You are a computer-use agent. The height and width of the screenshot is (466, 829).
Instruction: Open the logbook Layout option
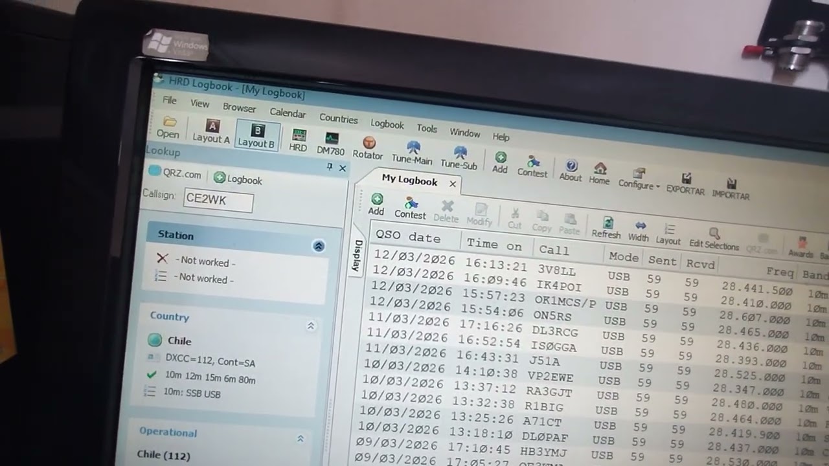coord(668,235)
